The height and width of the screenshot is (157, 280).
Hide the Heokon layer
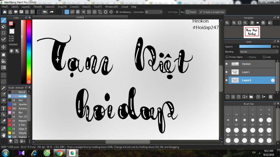(227, 64)
